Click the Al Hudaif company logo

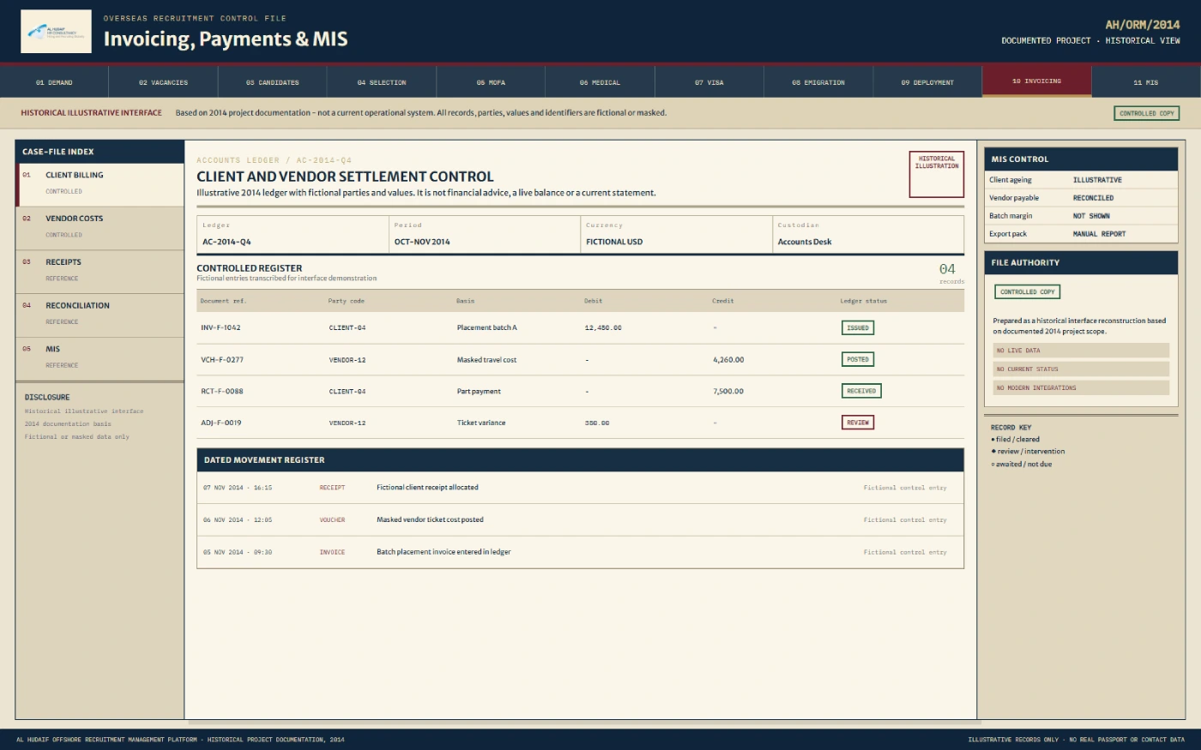[56, 32]
